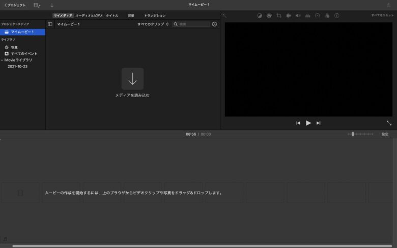397x248 pixels.
Task: Open browser appearance settings gear
Action: [x=214, y=24]
